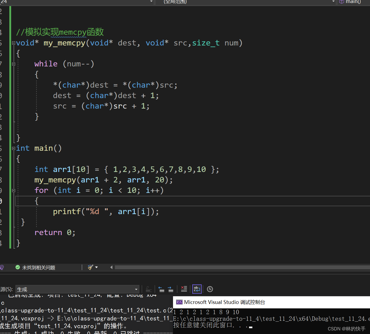The width and height of the screenshot is (370, 334).
Task: Click the green no-issues checkmark icon
Action: [18, 267]
